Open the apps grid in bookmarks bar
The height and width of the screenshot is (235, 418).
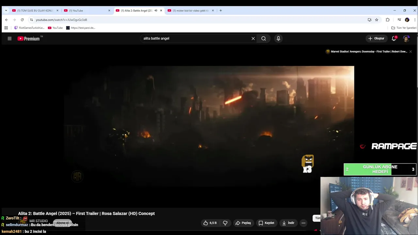6,28
